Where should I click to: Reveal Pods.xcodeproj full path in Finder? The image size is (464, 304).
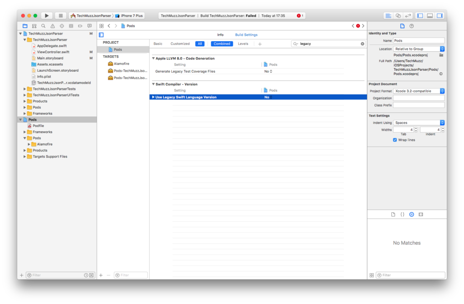point(441,74)
